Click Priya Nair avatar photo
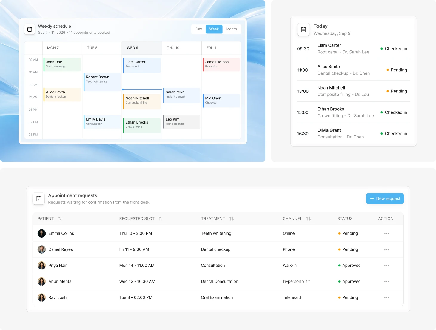 41,266
